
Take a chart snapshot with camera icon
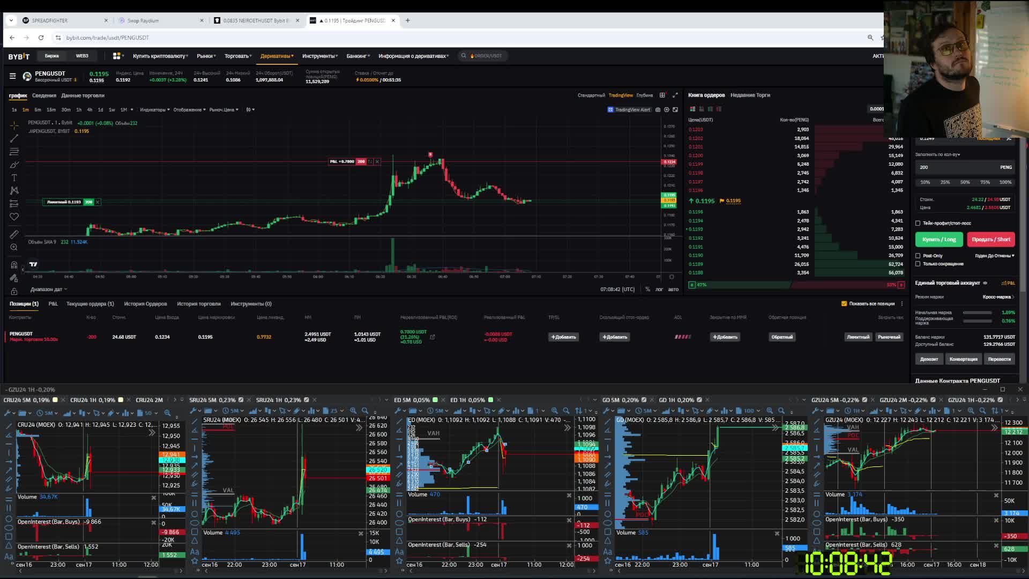658,109
